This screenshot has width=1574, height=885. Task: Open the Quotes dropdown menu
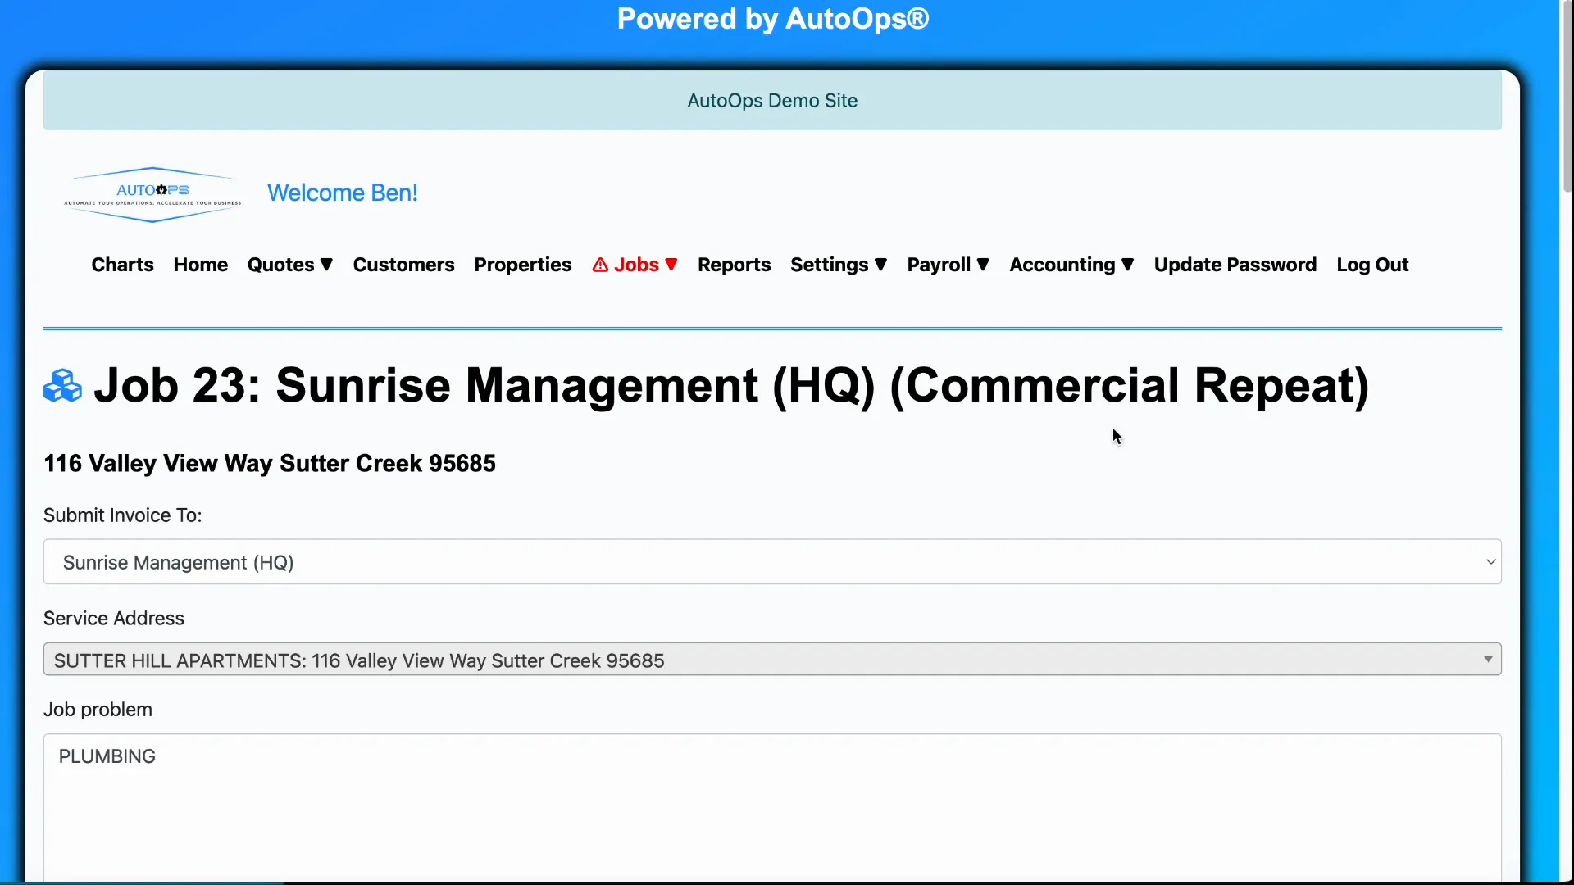click(x=290, y=264)
